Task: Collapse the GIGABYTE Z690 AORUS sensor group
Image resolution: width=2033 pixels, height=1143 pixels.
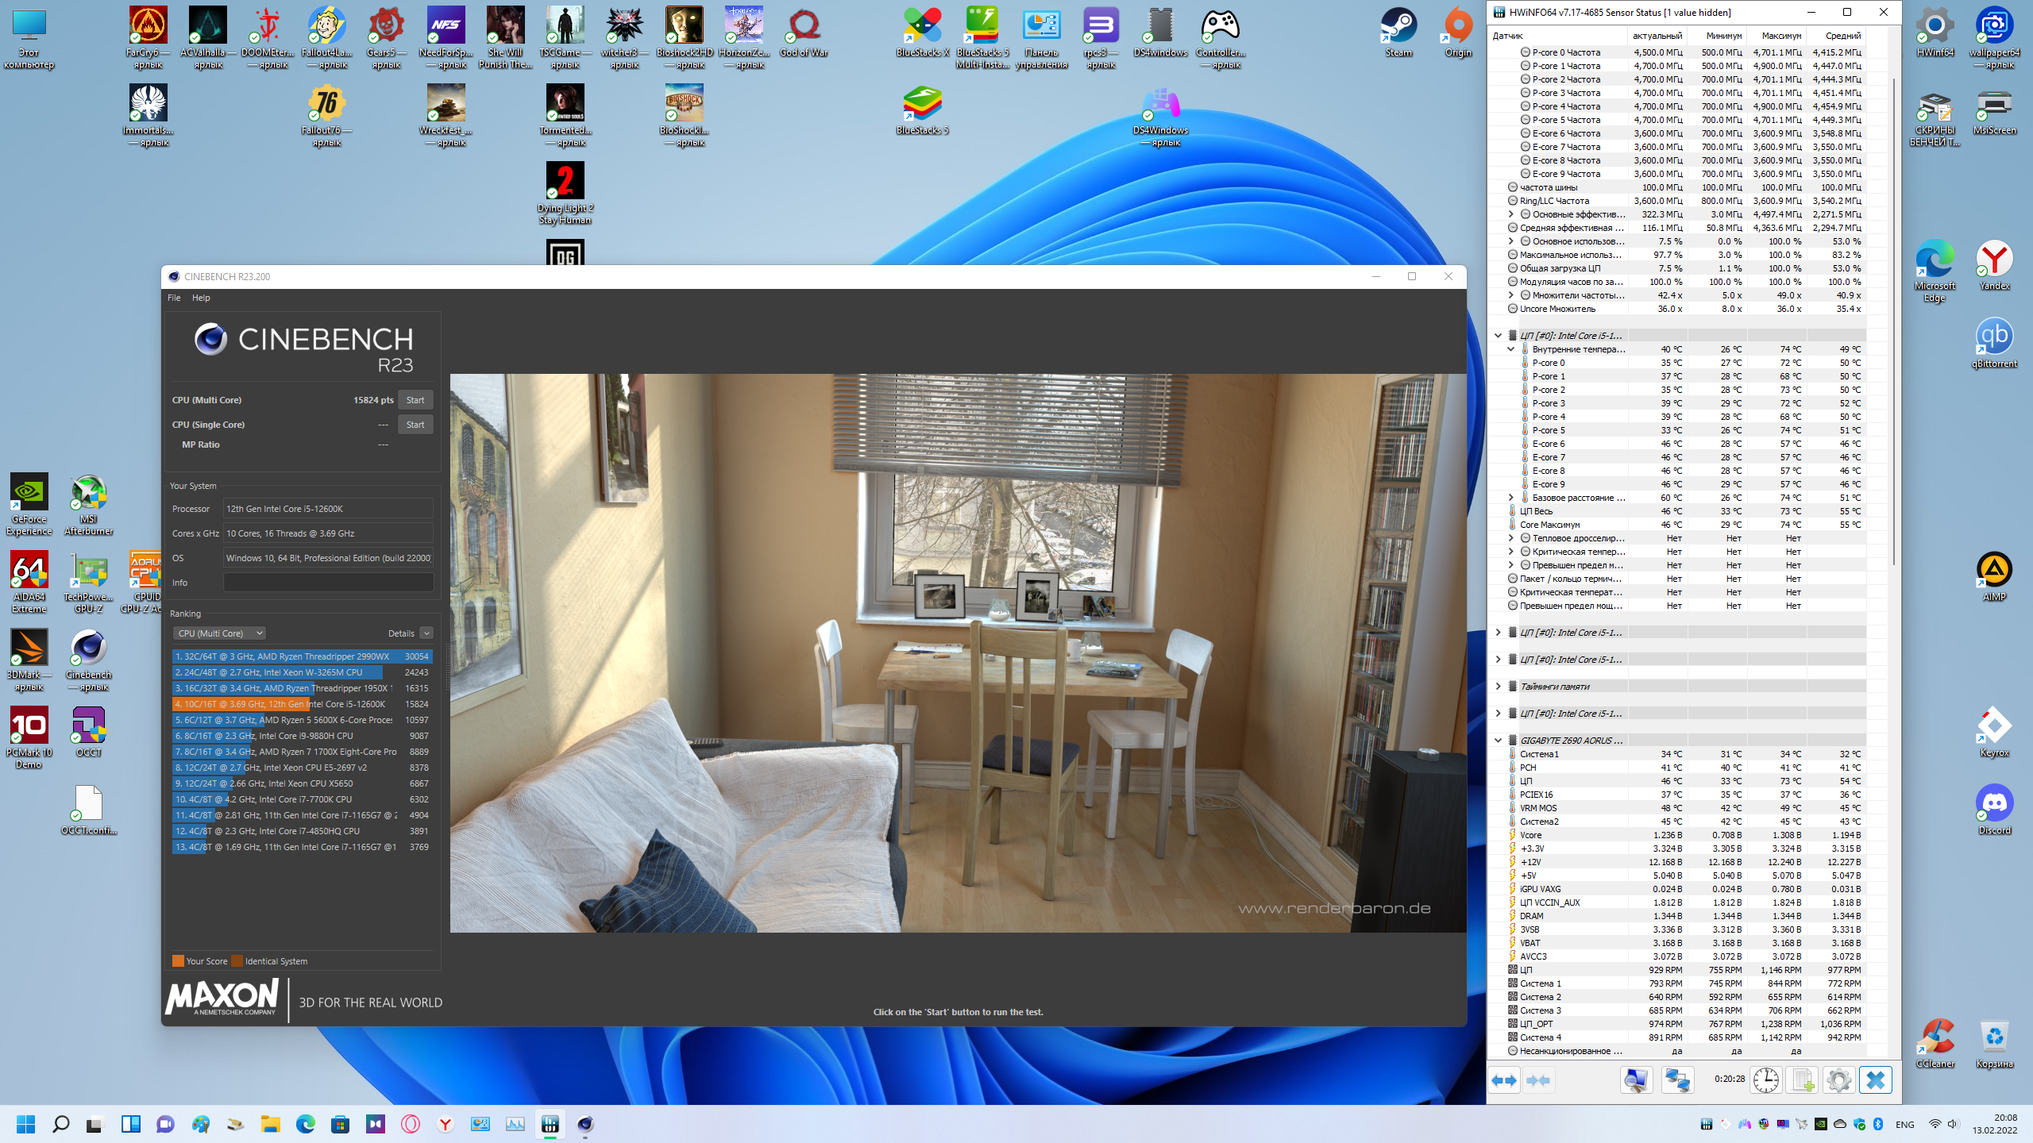Action: (x=1498, y=741)
